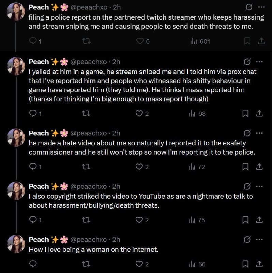Open the Peach display name on first tweet
This screenshot has width=272, height=273.
pos(39,7)
